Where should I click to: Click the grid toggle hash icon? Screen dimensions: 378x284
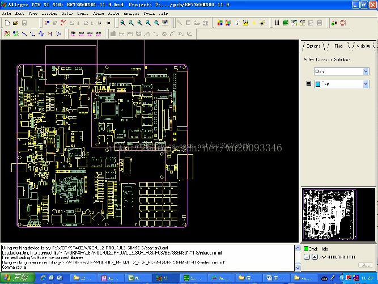pos(278,23)
